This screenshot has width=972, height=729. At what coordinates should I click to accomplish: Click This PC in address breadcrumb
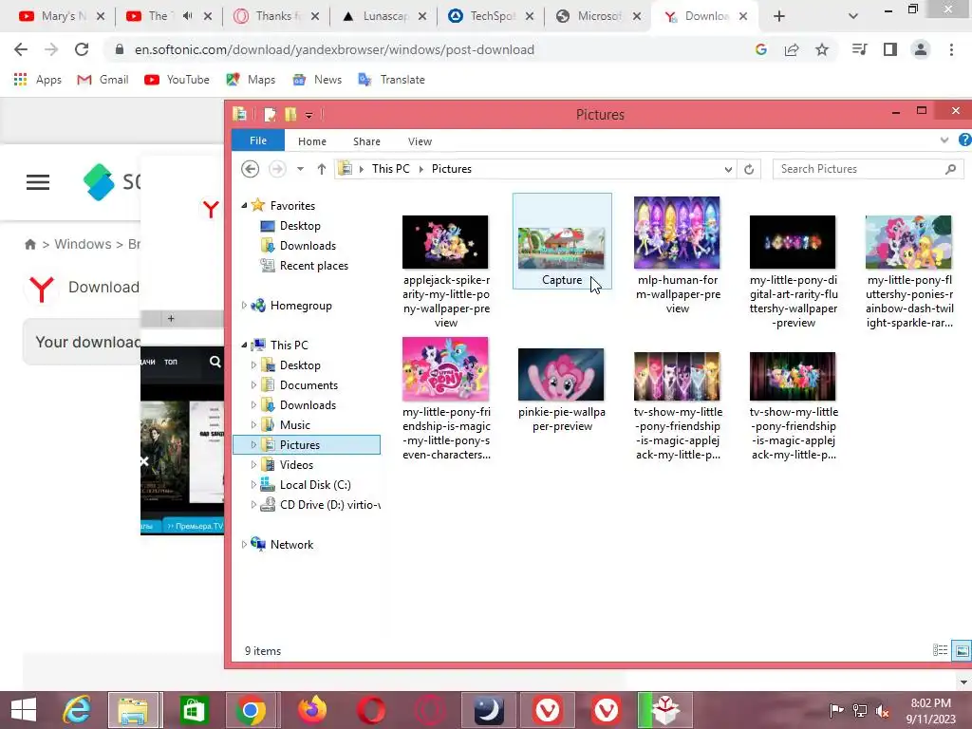[x=390, y=169]
